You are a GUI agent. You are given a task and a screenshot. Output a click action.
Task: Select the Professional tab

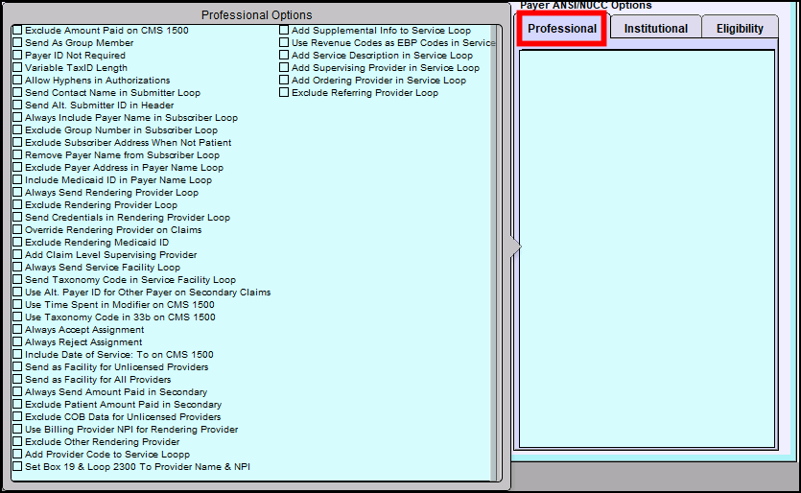[562, 29]
